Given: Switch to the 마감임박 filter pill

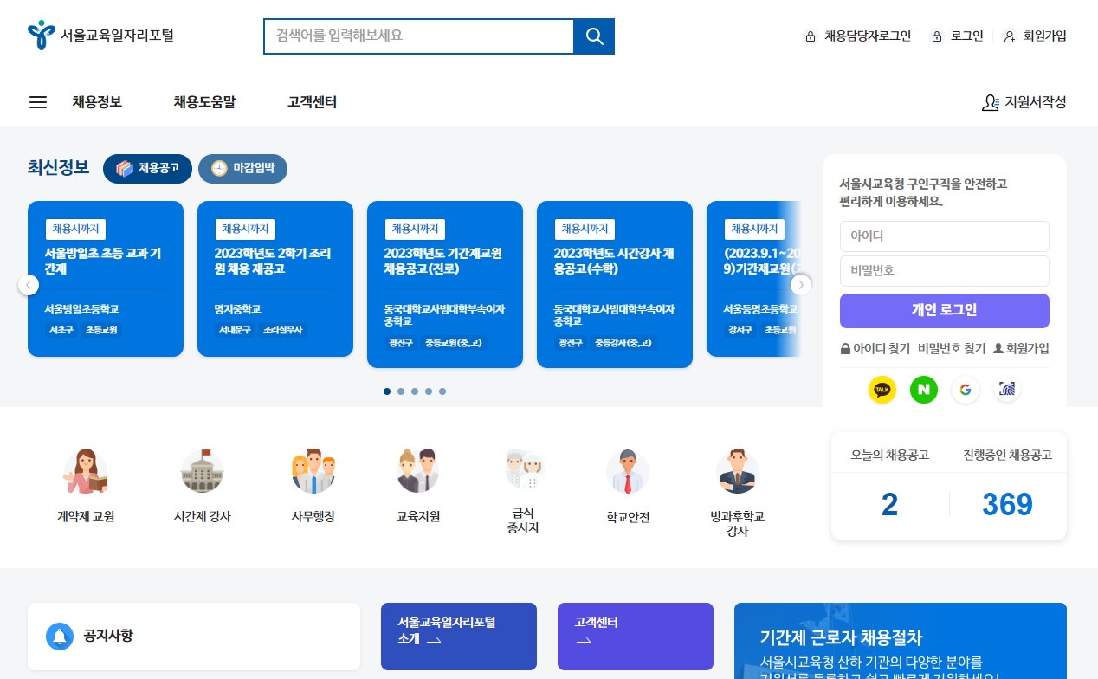Looking at the screenshot, I should [242, 169].
